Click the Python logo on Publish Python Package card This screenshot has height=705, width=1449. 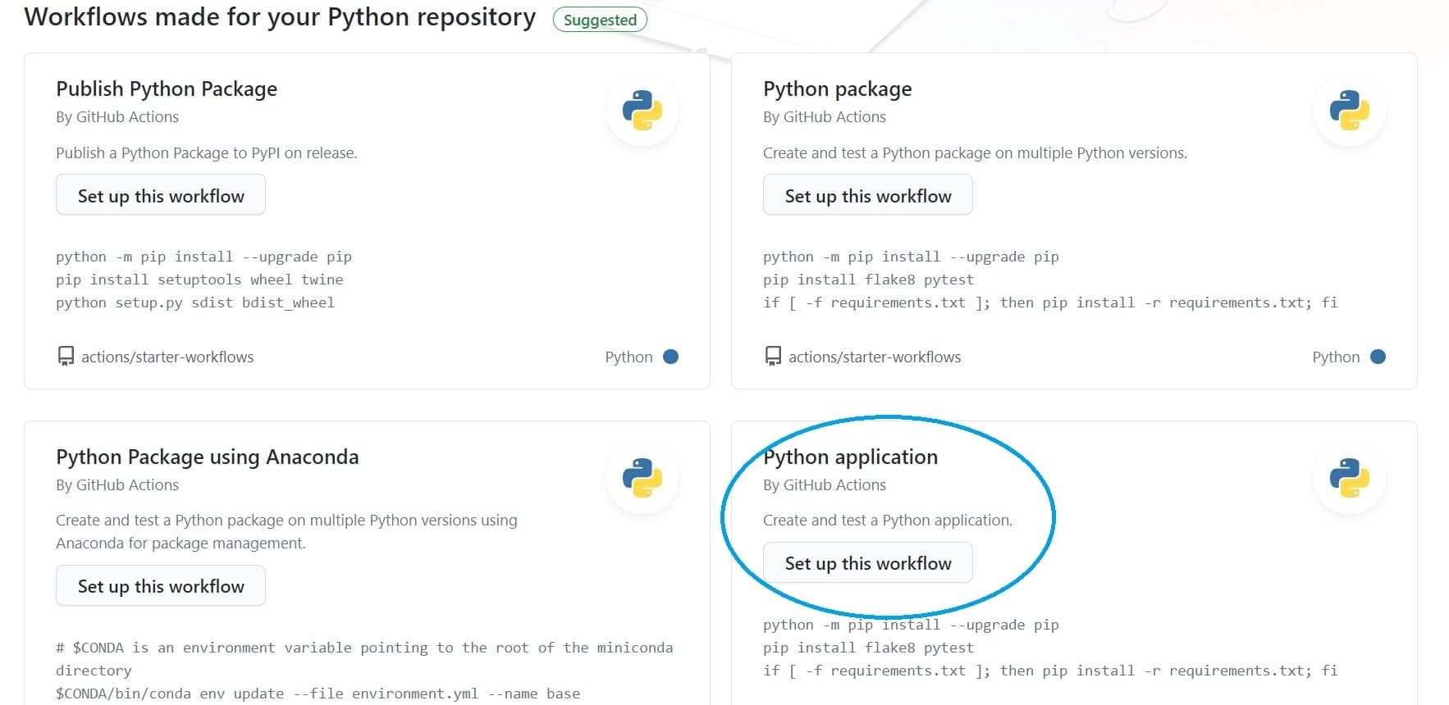(642, 110)
